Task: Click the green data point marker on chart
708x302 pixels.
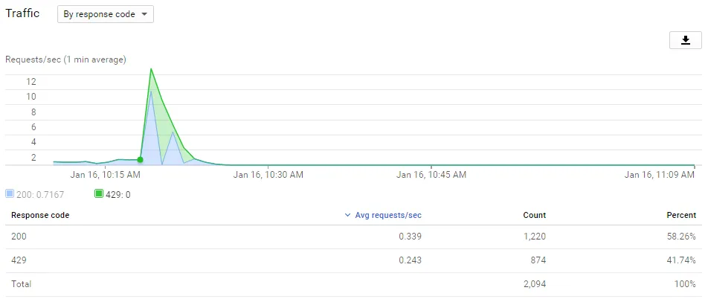Action: (x=140, y=160)
